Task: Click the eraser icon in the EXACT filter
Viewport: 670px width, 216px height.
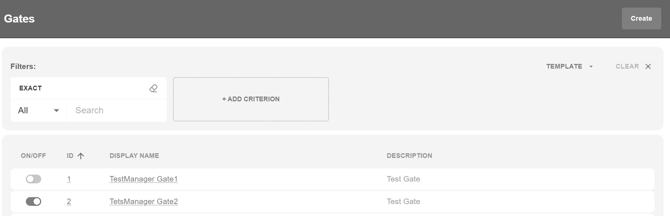Action: click(153, 88)
